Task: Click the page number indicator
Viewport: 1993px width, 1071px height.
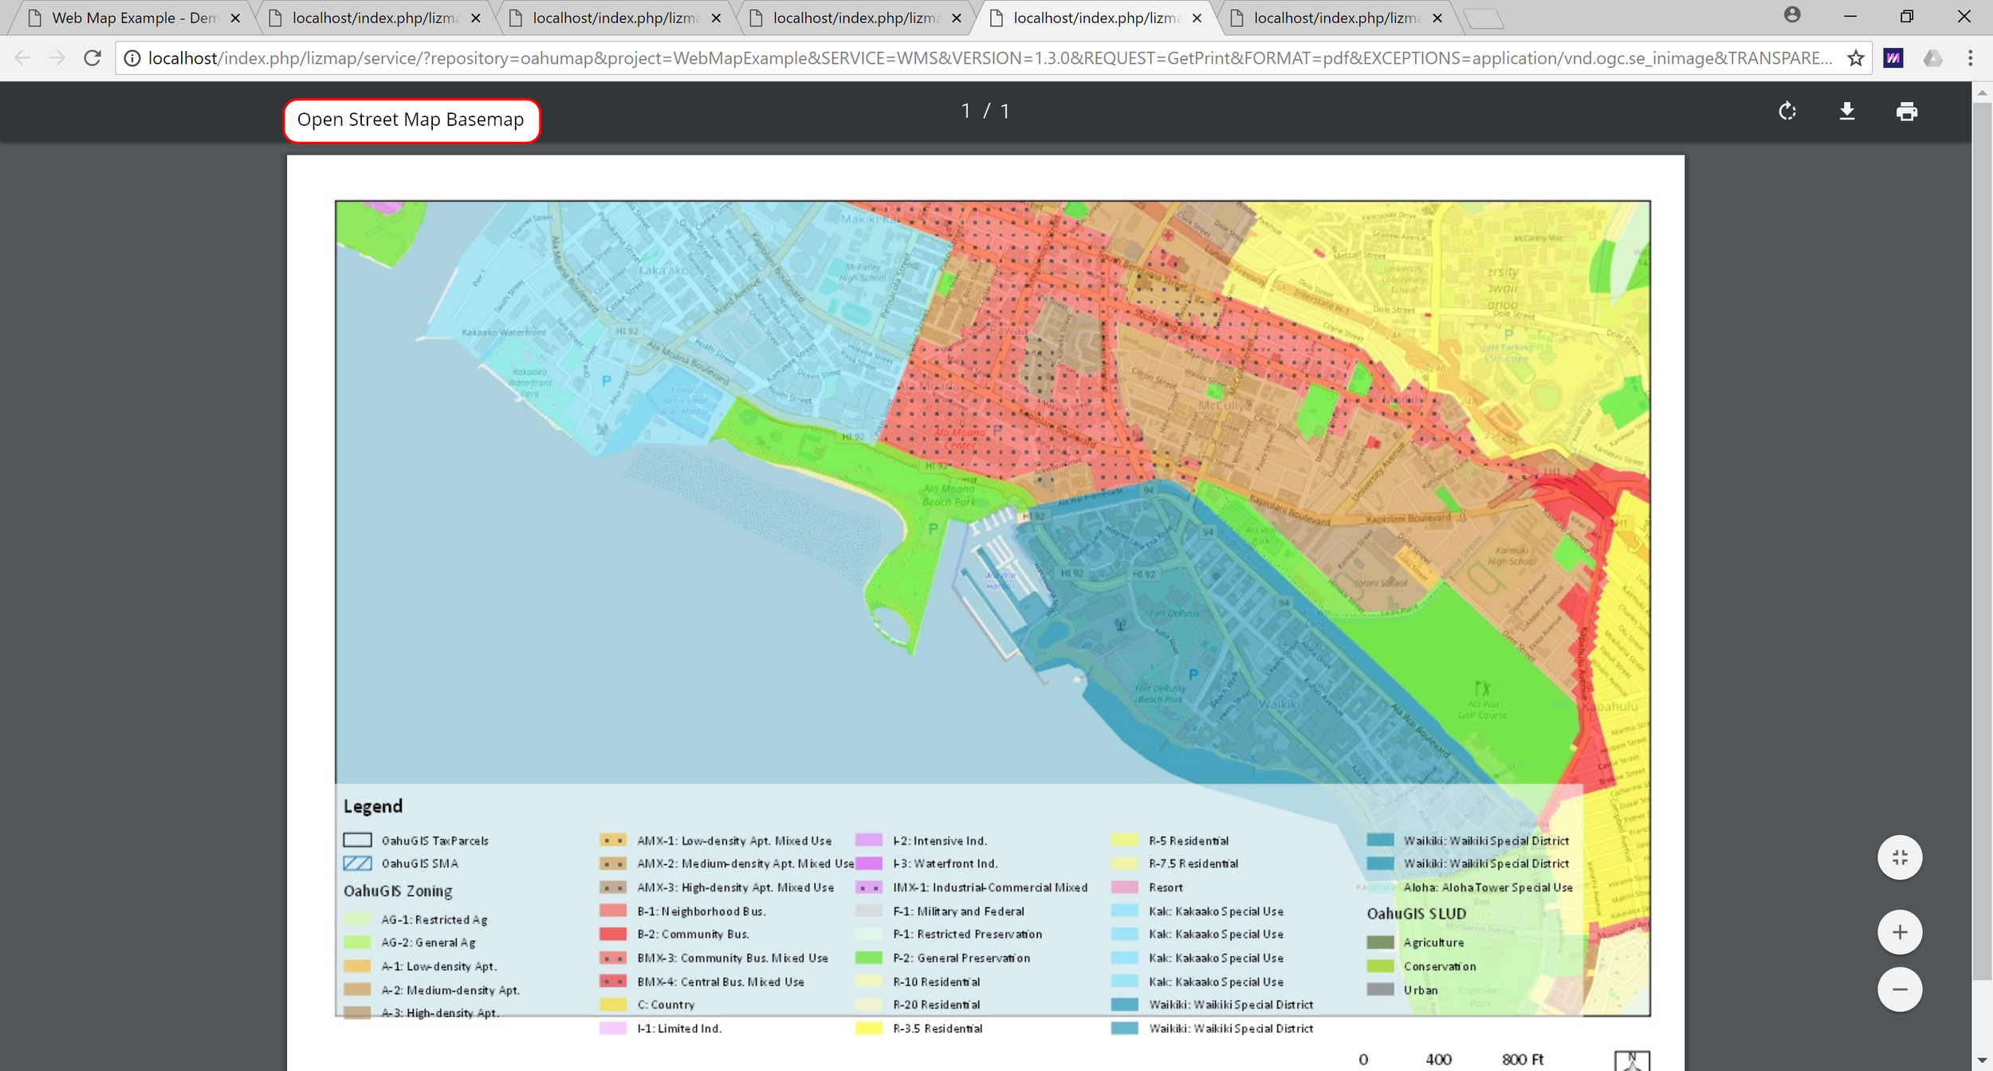Action: pos(985,112)
